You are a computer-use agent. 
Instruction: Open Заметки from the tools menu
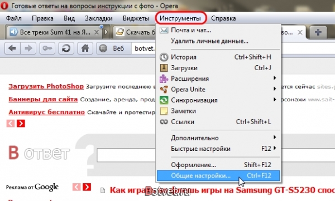pos(218,111)
